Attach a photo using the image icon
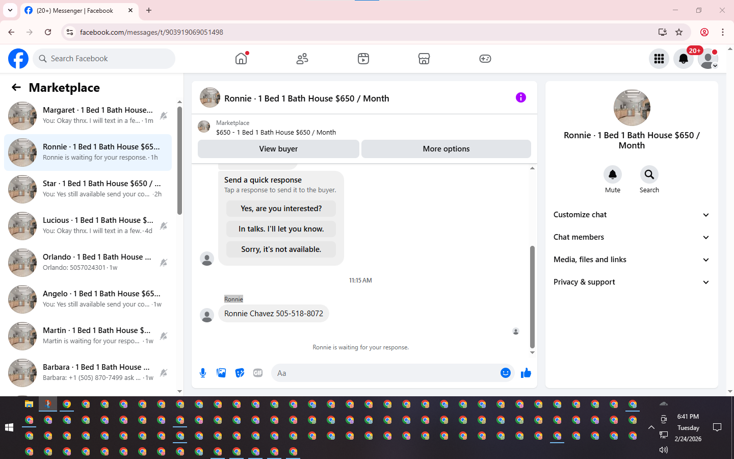Viewport: 734px width, 459px height. click(x=221, y=373)
